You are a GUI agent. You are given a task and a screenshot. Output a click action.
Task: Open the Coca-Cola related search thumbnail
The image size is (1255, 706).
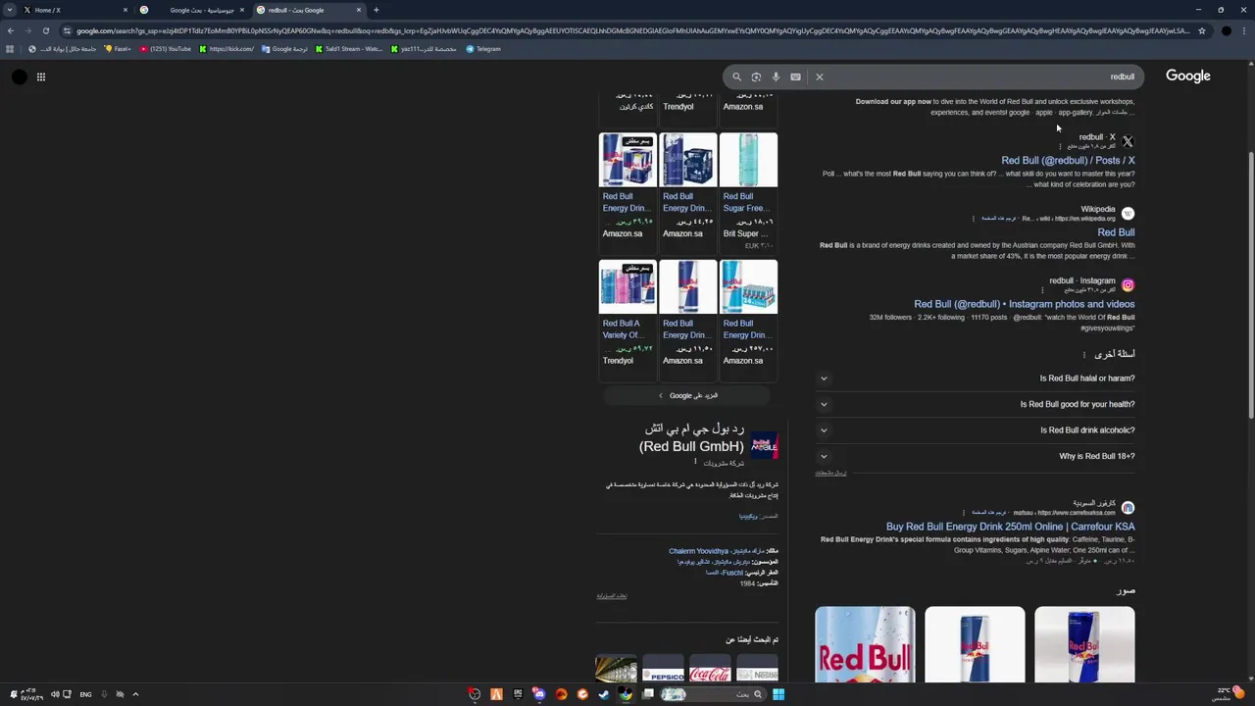[710, 670]
